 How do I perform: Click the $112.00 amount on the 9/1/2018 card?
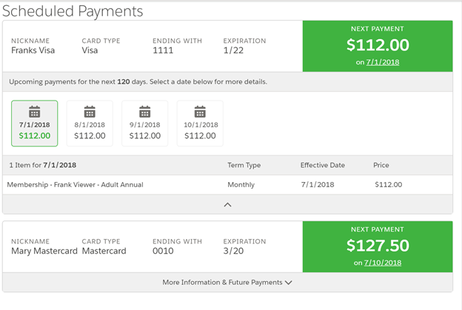point(144,136)
